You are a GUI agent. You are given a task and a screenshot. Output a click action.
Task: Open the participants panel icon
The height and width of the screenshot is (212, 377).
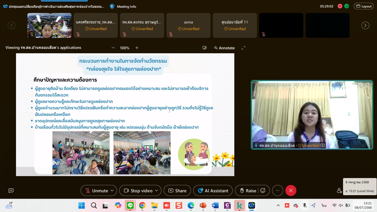pos(339,190)
